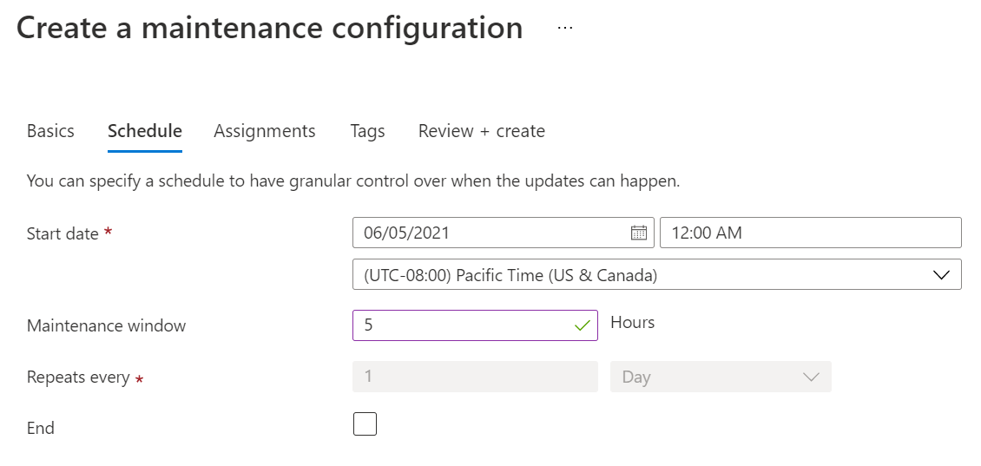Click the Create a maintenance configuration heading

[x=269, y=28]
